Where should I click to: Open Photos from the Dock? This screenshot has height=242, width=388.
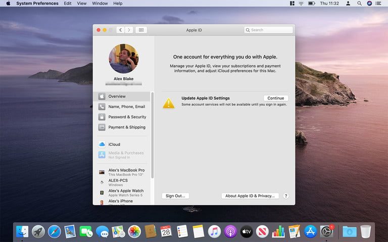(x=134, y=232)
